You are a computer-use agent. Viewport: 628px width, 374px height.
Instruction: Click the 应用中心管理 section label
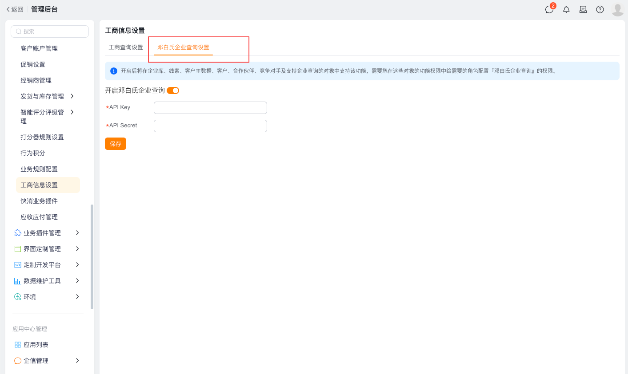30,329
